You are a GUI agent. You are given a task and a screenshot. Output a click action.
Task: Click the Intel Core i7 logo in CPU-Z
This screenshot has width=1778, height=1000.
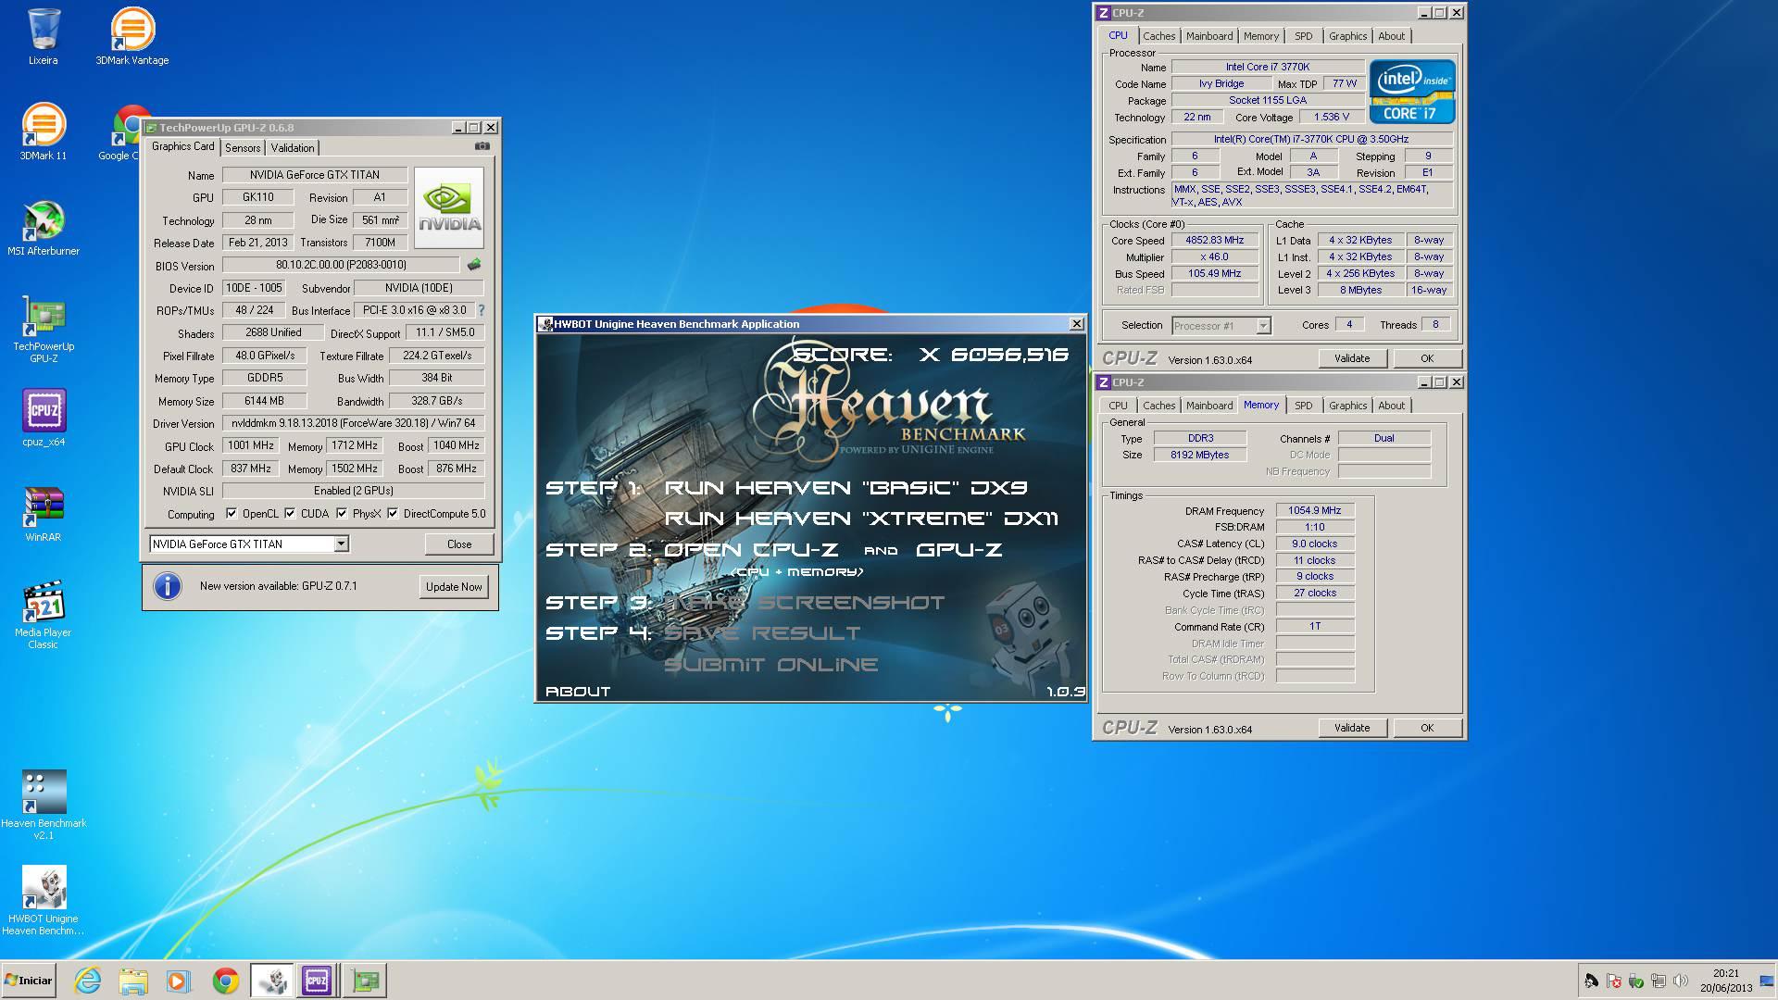click(1411, 92)
